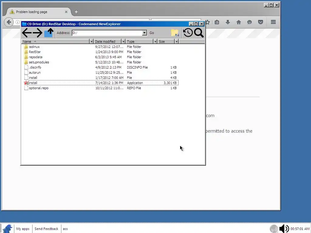Click the setupmodules folder icon
The width and height of the screenshot is (311, 233).
pyautogui.click(x=26, y=62)
